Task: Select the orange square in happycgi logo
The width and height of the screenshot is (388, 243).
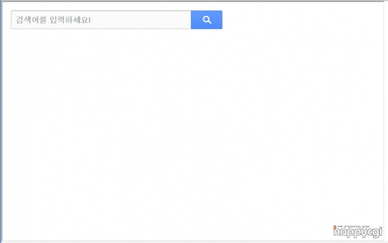Action: tap(335, 227)
